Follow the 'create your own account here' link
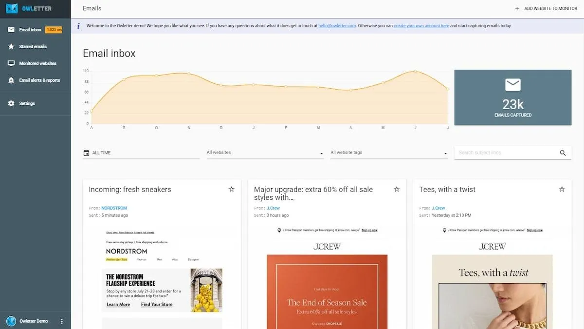Image resolution: width=584 pixels, height=329 pixels. pyautogui.click(x=421, y=26)
